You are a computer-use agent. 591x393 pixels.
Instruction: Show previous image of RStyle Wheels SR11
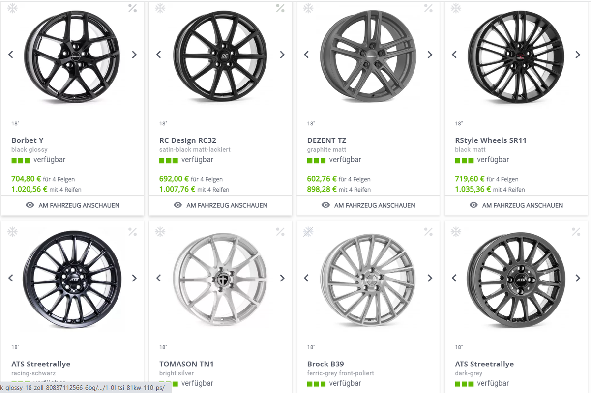click(x=455, y=55)
